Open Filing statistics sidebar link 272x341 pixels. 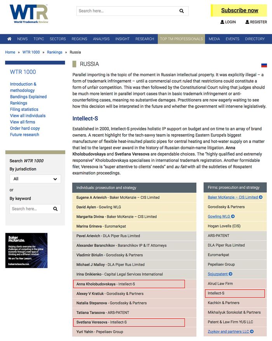point(24,109)
